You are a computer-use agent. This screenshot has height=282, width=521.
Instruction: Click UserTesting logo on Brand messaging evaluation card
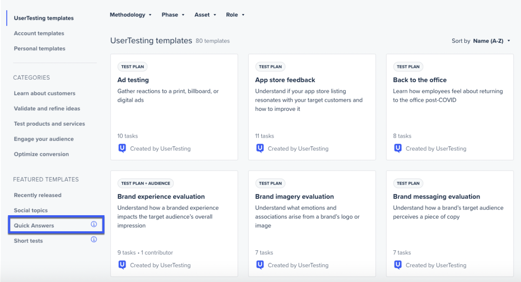click(x=398, y=265)
